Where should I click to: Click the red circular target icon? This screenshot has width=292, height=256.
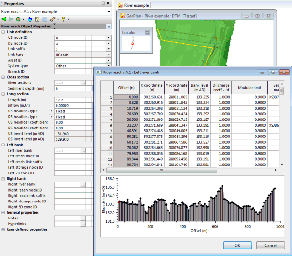[18, 19]
